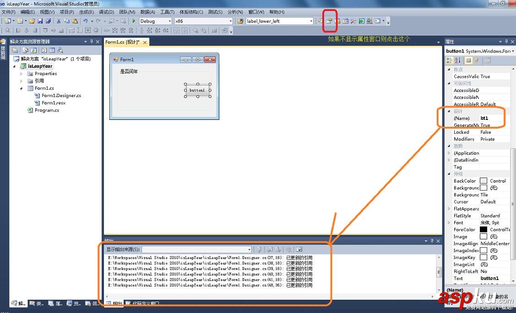Toggle word wrap icon in the Output toolbar
Screen dimensions: 516x313
coord(299,249)
